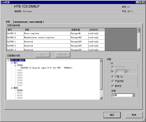Collapse the TPDO0 node
The width and height of the screenshot is (146, 122).
15,66
